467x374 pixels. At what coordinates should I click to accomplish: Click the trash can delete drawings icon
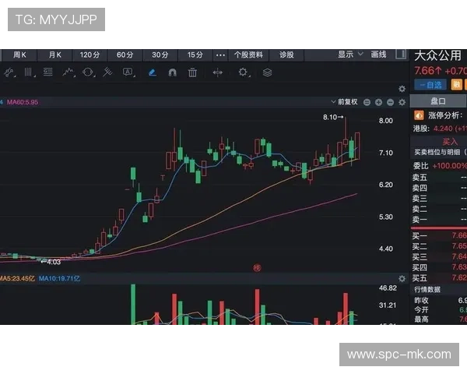(192, 72)
